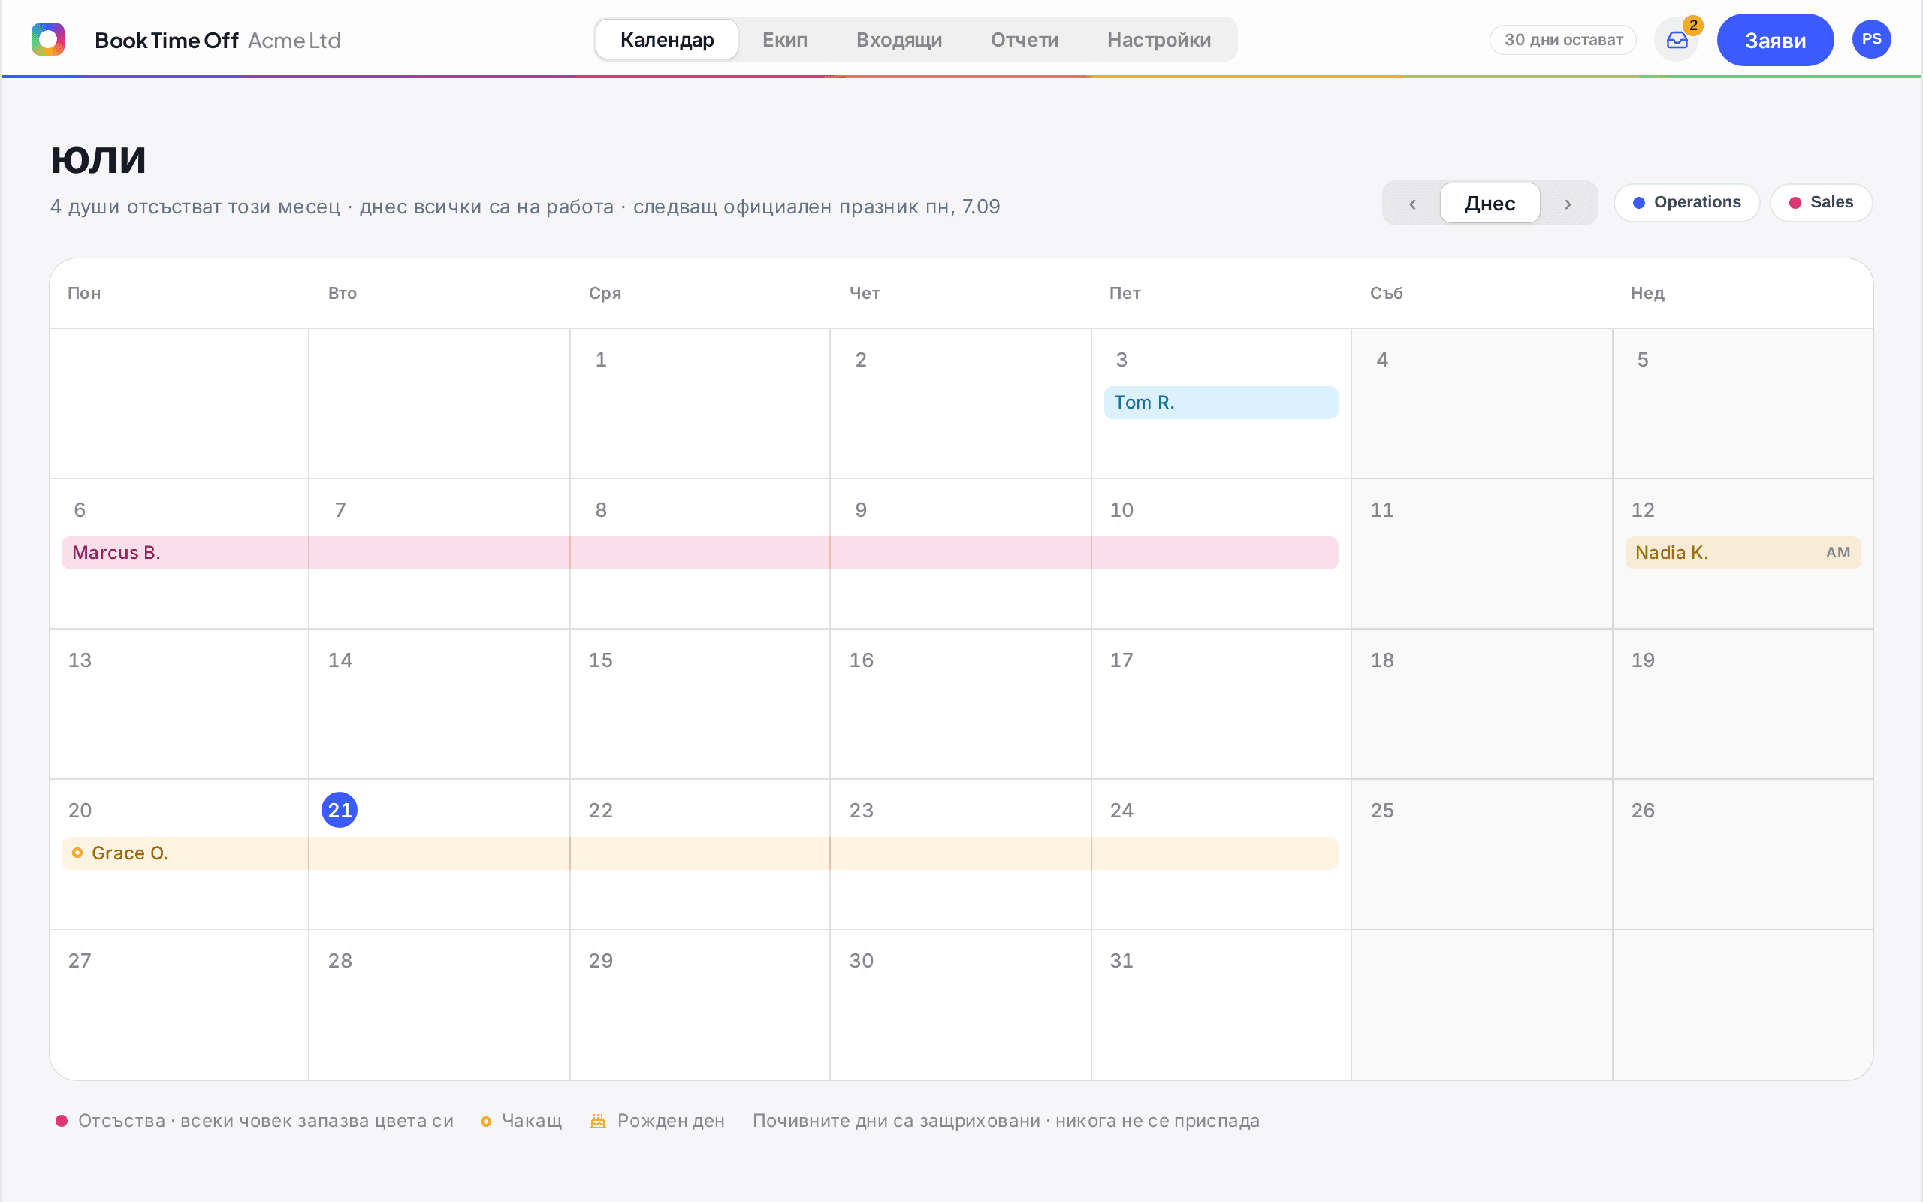
Task: Open Tom R. absence on July 3
Action: pos(1221,403)
